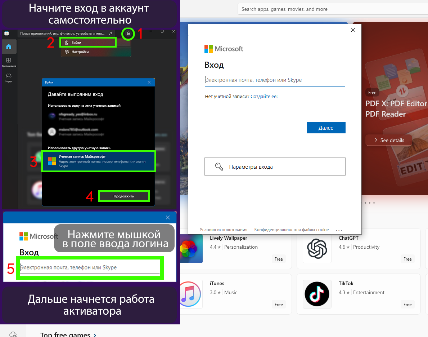Click 'Personalization' category on Lively Wallpaper
This screenshot has height=337, width=428.
[241, 247]
